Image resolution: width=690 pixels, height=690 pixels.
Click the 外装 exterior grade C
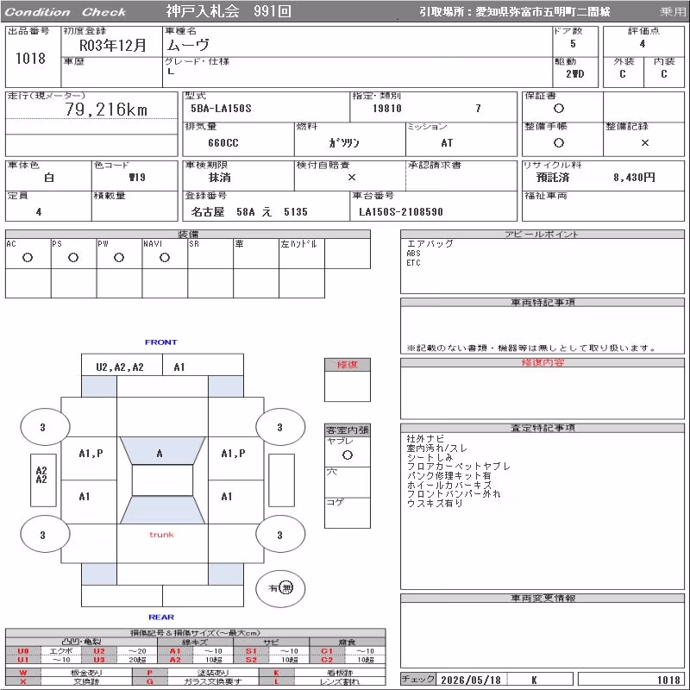click(x=622, y=74)
